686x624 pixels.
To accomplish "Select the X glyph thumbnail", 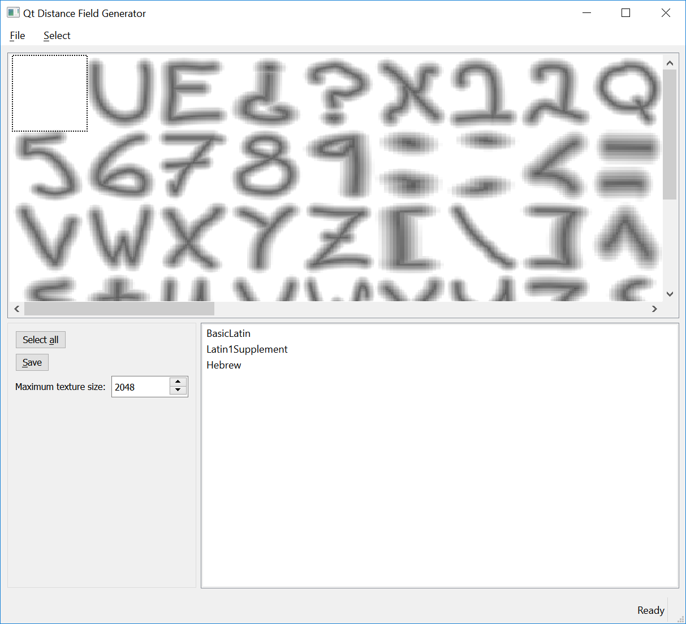I will tap(410, 93).
